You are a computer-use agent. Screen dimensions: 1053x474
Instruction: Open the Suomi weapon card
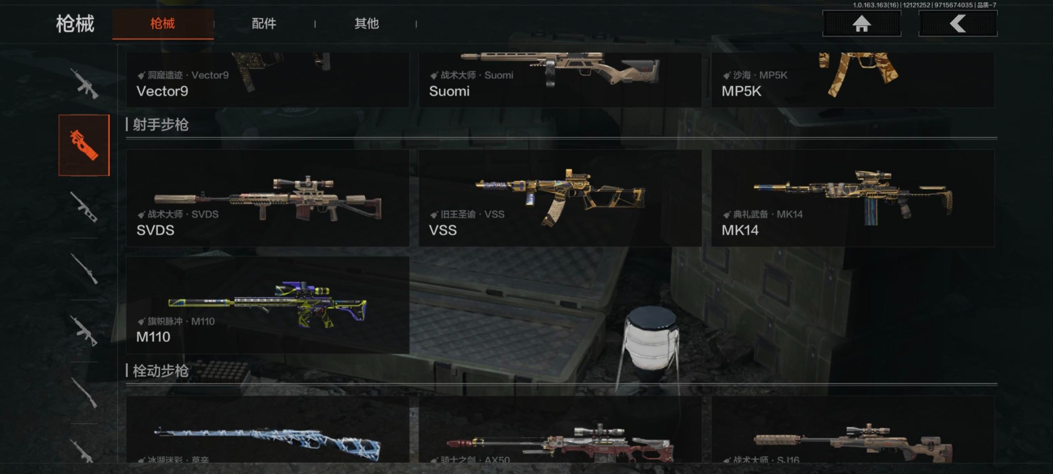tap(560, 80)
